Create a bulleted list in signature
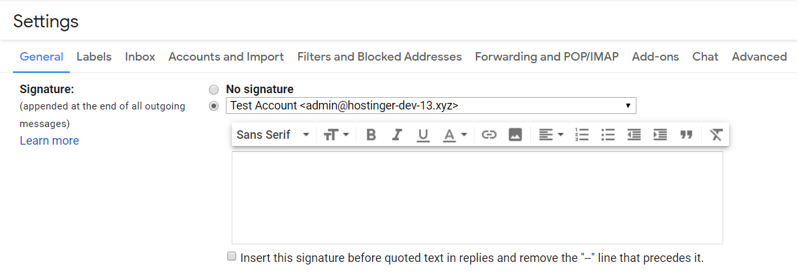Viewport: 797px width, 273px height. 608,135
